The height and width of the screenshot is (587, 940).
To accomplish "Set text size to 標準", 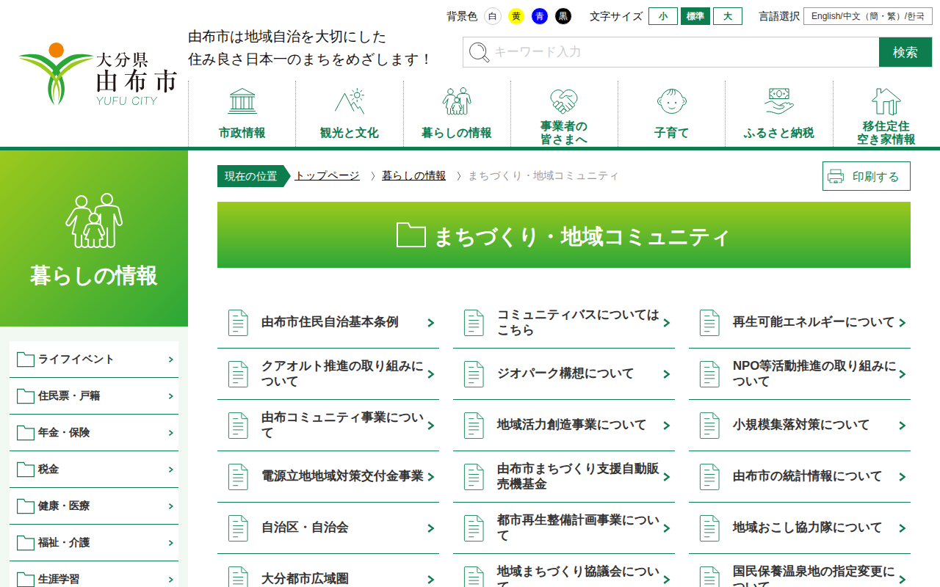I will coord(695,16).
